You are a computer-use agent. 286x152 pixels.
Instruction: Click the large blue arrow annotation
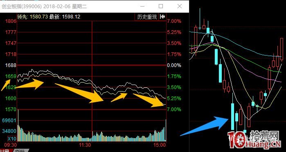(204, 126)
